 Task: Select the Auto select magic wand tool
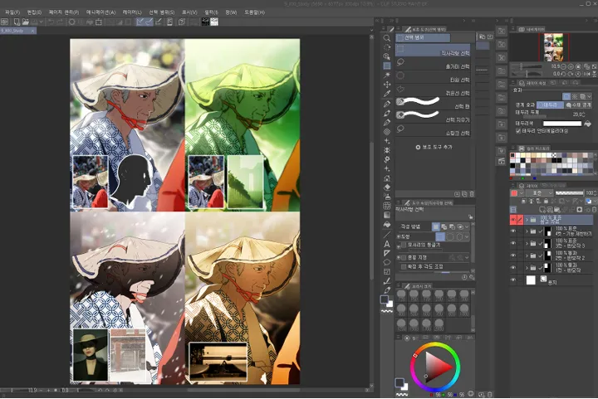[x=387, y=75]
